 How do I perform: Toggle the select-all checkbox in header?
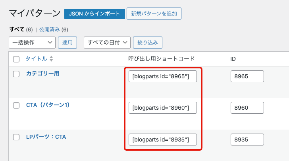click(16, 59)
